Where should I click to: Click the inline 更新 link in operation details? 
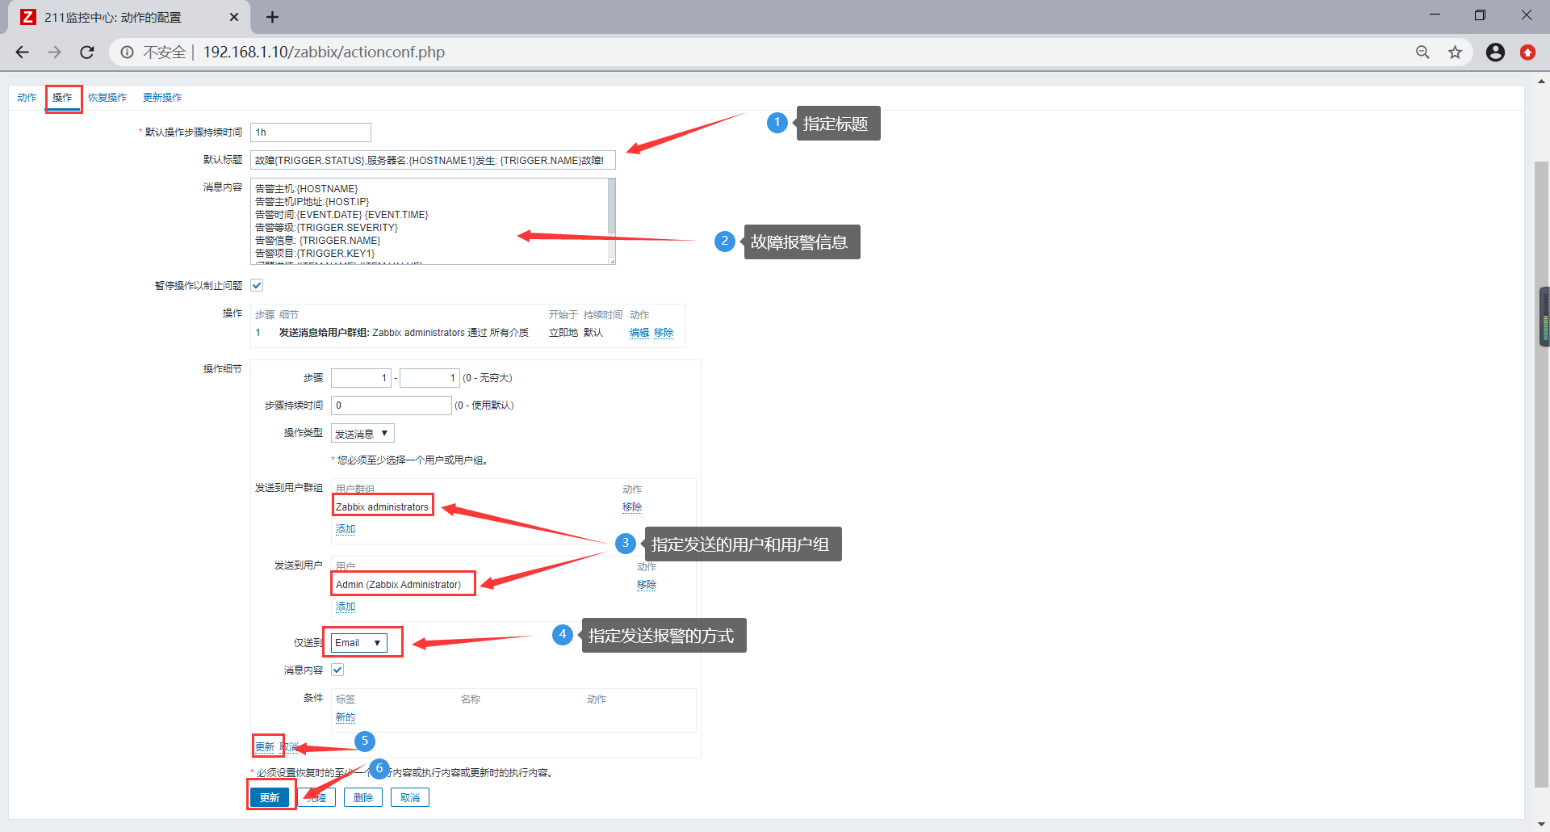(265, 747)
